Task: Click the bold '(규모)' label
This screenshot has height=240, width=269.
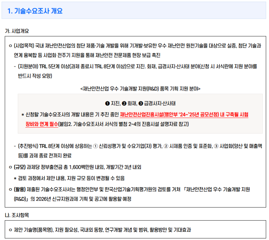Action: tap(20, 167)
